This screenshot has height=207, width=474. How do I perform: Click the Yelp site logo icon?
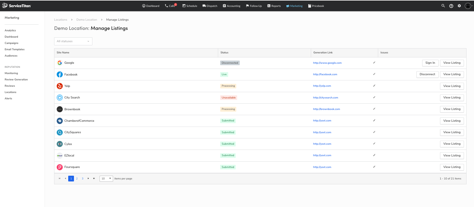pyautogui.click(x=60, y=86)
